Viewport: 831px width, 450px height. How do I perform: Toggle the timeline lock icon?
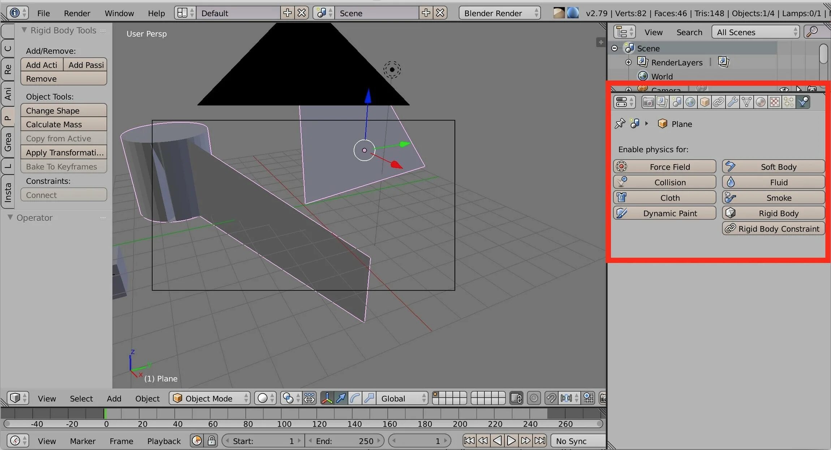tap(212, 441)
